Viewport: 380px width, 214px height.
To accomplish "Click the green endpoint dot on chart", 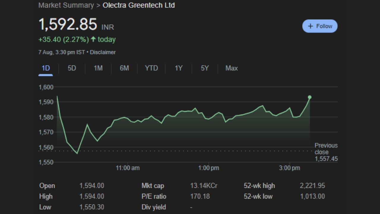I will tap(310, 97).
